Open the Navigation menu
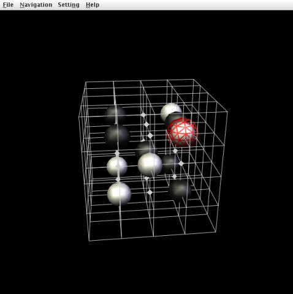The width and height of the screenshot is (293, 294). pyautogui.click(x=36, y=5)
